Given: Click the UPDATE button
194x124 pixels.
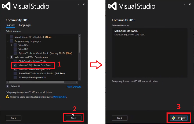Looking at the screenshot, I should [179, 118].
